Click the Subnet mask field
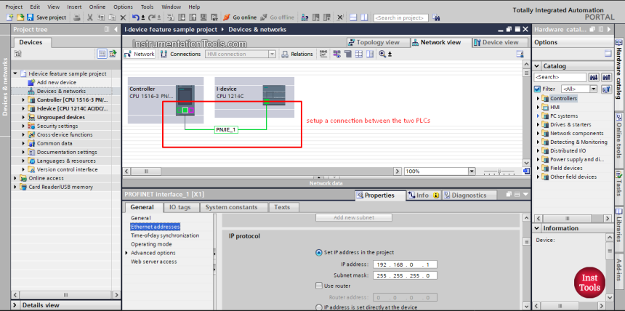This screenshot has height=311, width=625. pyautogui.click(x=405, y=275)
